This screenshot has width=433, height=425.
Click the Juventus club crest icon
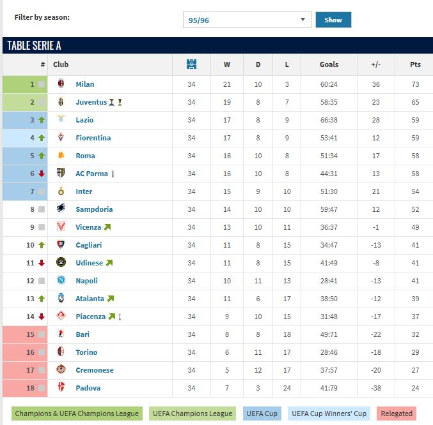[61, 102]
